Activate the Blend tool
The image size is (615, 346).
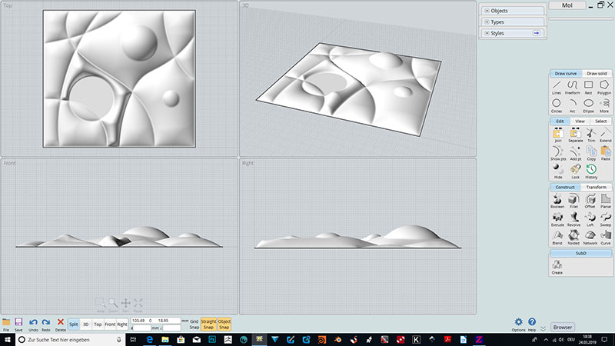point(557,238)
